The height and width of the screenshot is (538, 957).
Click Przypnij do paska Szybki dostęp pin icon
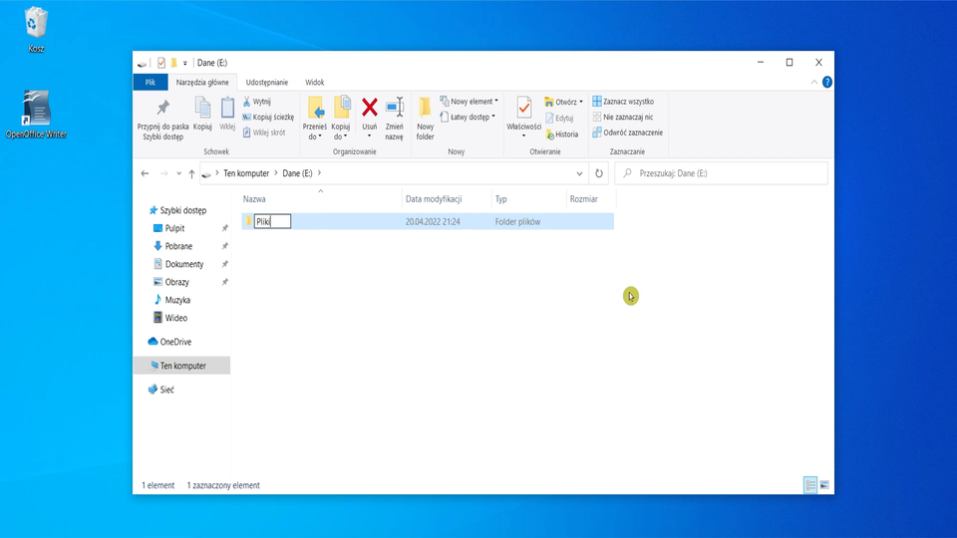(163, 108)
